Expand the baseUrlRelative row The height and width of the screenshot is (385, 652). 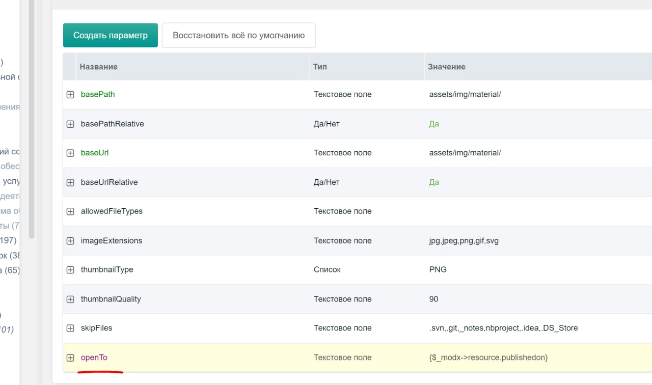coord(70,182)
